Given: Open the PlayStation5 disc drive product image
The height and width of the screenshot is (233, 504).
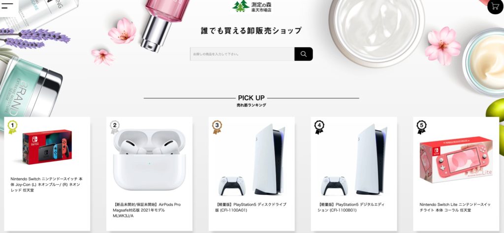Looking at the screenshot, I should [252, 159].
